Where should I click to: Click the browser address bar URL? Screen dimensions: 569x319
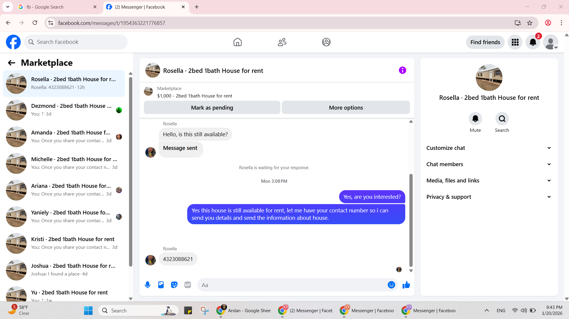(112, 23)
